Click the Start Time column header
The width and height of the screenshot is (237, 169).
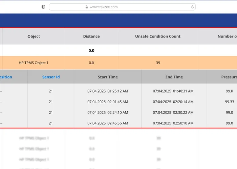[x=108, y=77]
